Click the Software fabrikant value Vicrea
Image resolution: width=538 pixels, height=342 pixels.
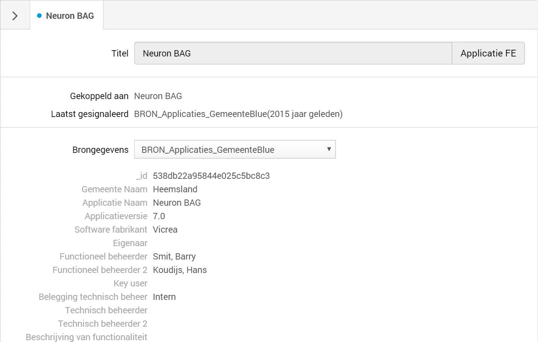pos(165,229)
